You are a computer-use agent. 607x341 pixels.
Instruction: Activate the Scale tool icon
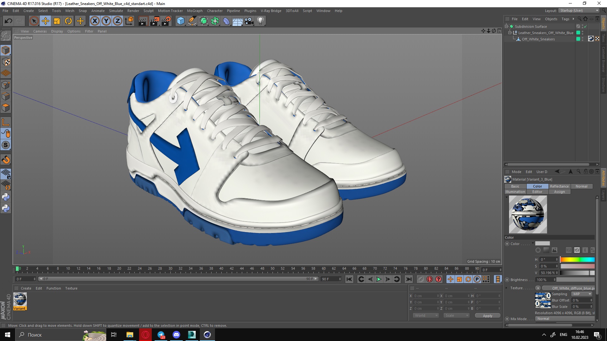point(57,21)
